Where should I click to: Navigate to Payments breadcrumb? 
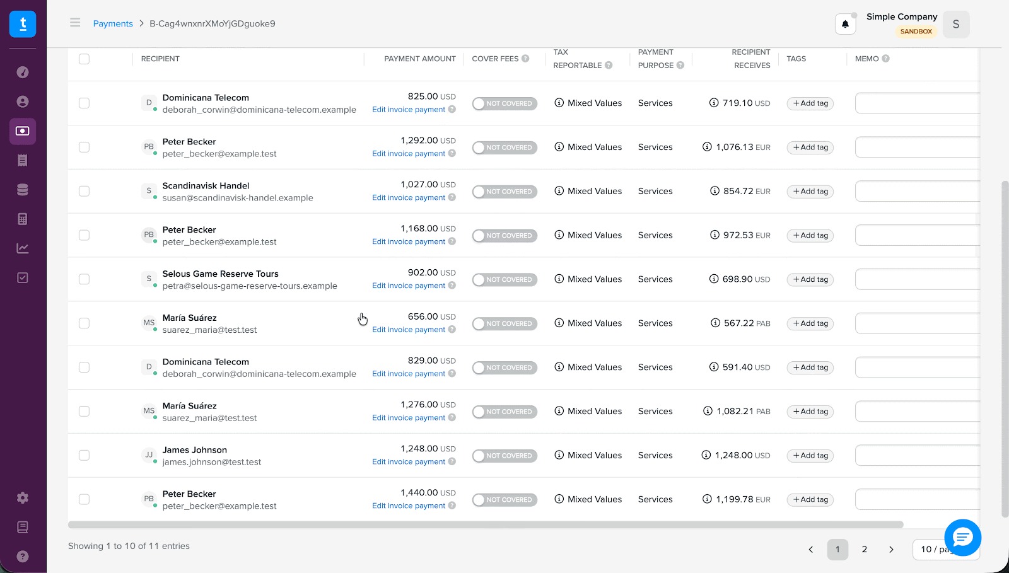113,23
